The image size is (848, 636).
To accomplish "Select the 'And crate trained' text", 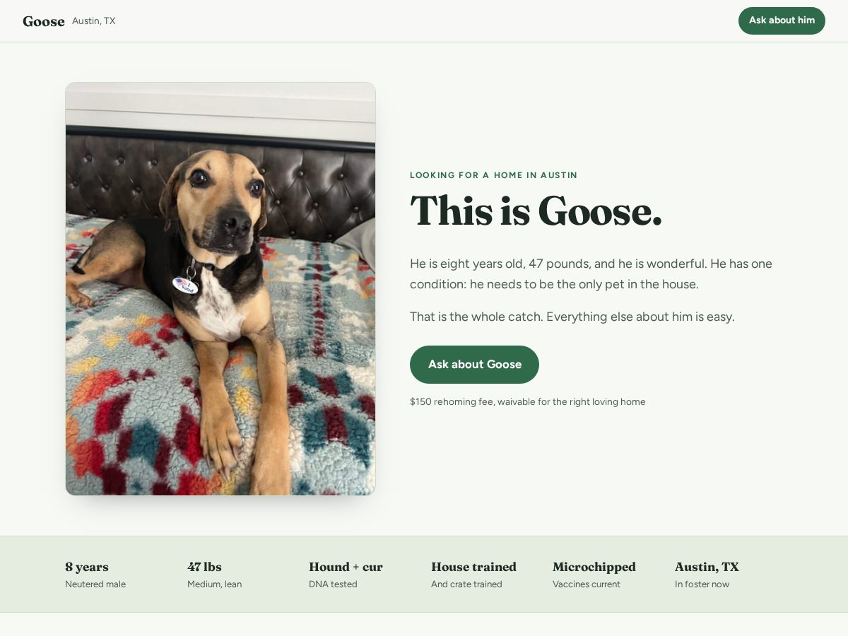I will coord(466,584).
